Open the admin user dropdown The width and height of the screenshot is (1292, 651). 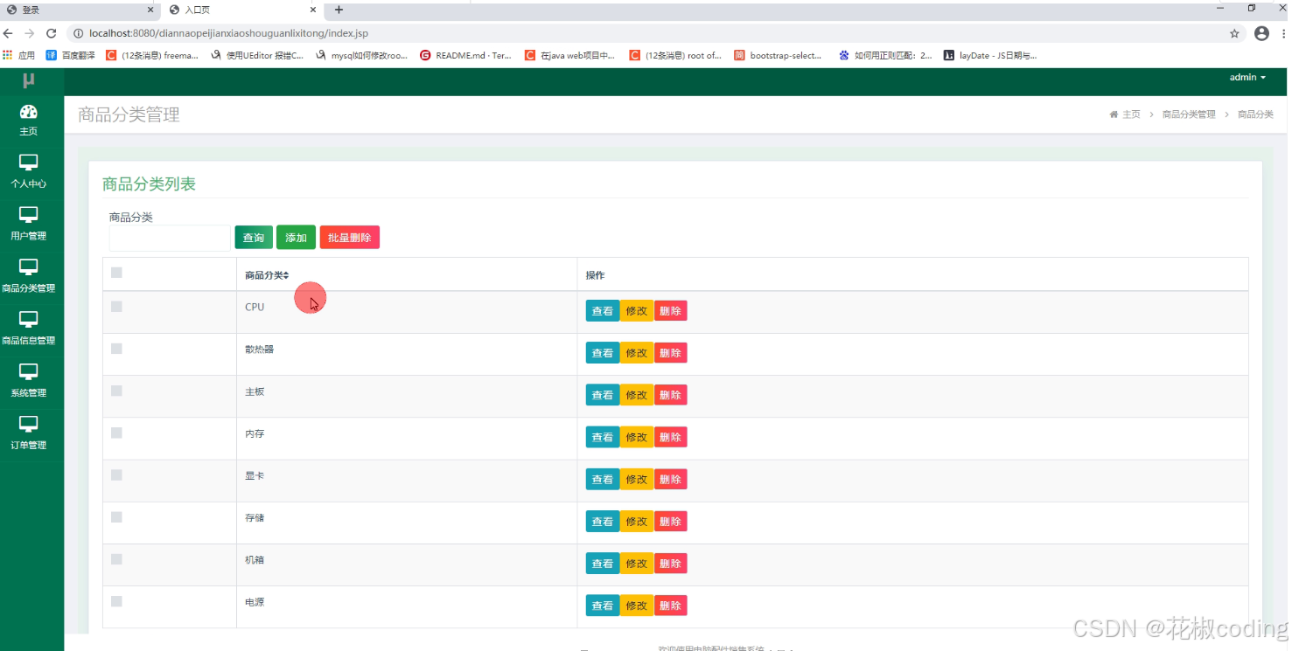coord(1247,77)
